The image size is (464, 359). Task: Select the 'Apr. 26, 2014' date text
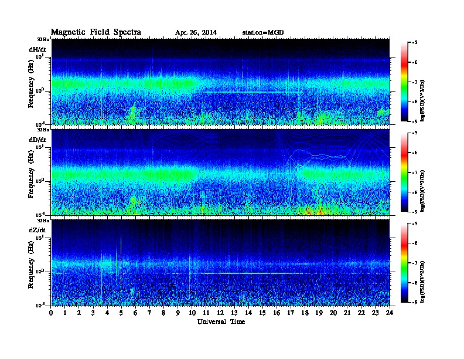click(196, 33)
